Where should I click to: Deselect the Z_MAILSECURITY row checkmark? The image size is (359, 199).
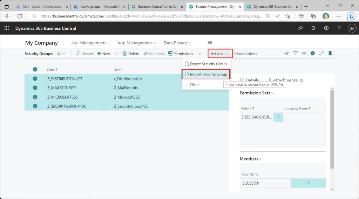(35, 88)
